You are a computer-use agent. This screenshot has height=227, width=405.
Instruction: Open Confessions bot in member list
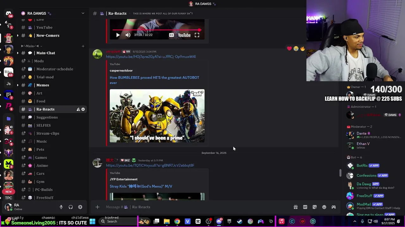[x=373, y=176]
